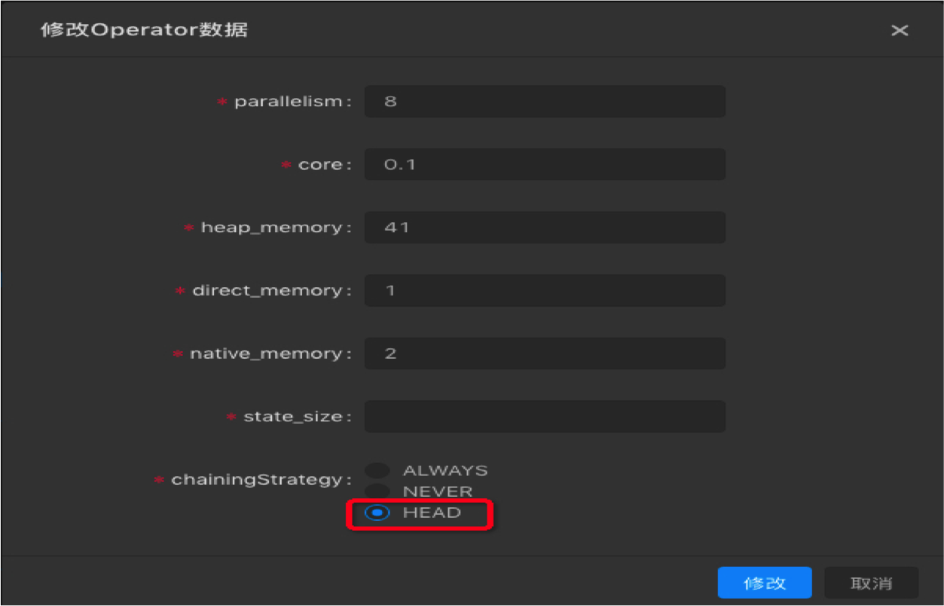Cancel with the 取消 button
Viewport: 944px width, 606px height.
pos(871,583)
